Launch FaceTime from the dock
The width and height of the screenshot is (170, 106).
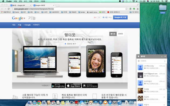(72, 102)
